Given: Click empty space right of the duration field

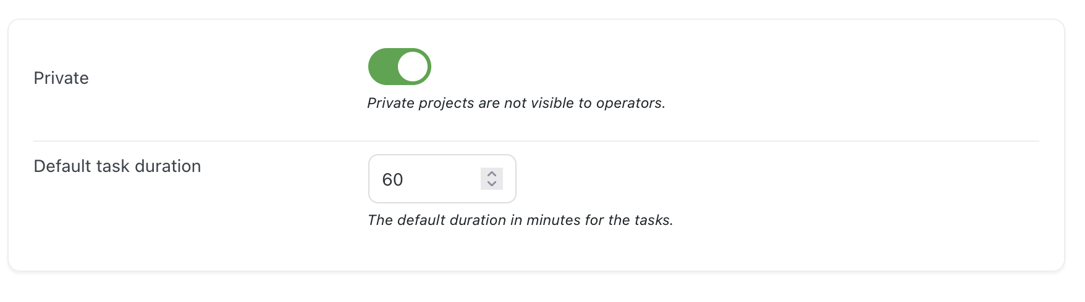Looking at the screenshot, I should pyautogui.click(x=741, y=179).
